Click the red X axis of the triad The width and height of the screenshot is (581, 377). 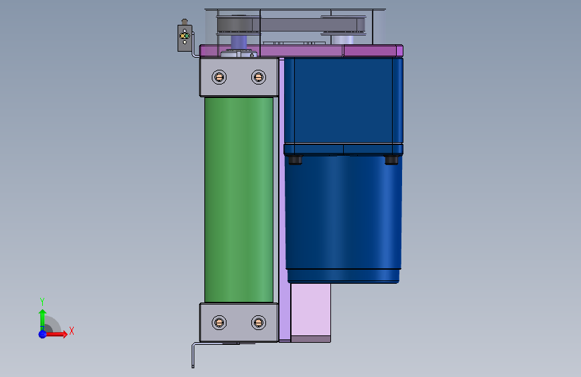pos(57,334)
